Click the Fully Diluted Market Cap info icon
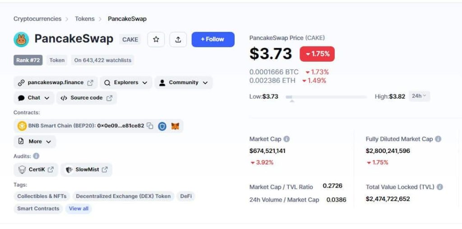Viewport: 462px width, 229px height. pos(438,139)
